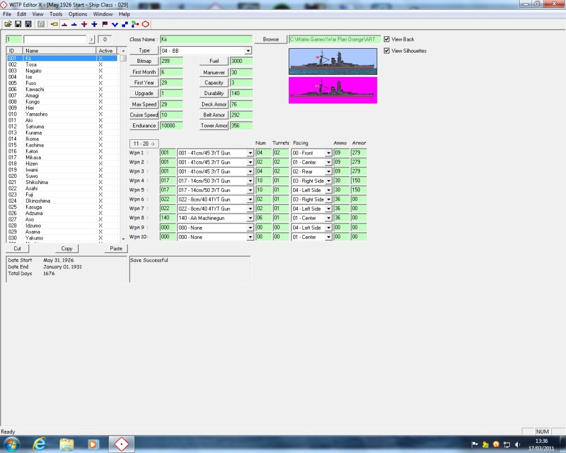566x453 pixels.
Task: Click the black floppy disk save icon
Action: pos(18,24)
